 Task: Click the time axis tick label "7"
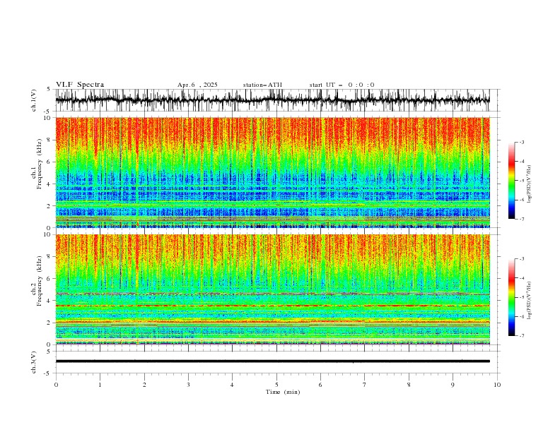coord(365,385)
